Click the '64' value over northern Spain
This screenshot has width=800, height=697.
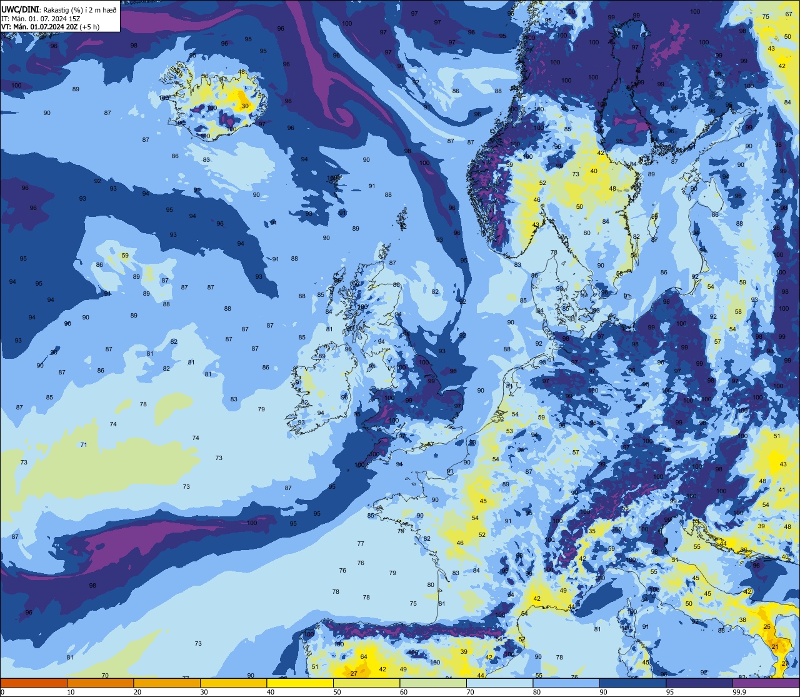coord(364,657)
